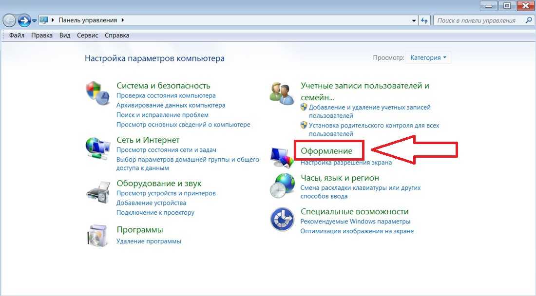
Task: Open the recent pages dropdown arrow
Action: (34, 21)
